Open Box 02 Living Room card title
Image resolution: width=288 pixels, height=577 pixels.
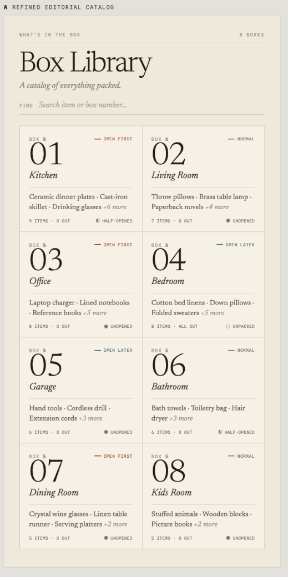(175, 175)
